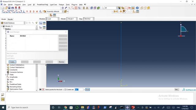
Task: Click the Sets button in prompt area
Action: point(177,90)
